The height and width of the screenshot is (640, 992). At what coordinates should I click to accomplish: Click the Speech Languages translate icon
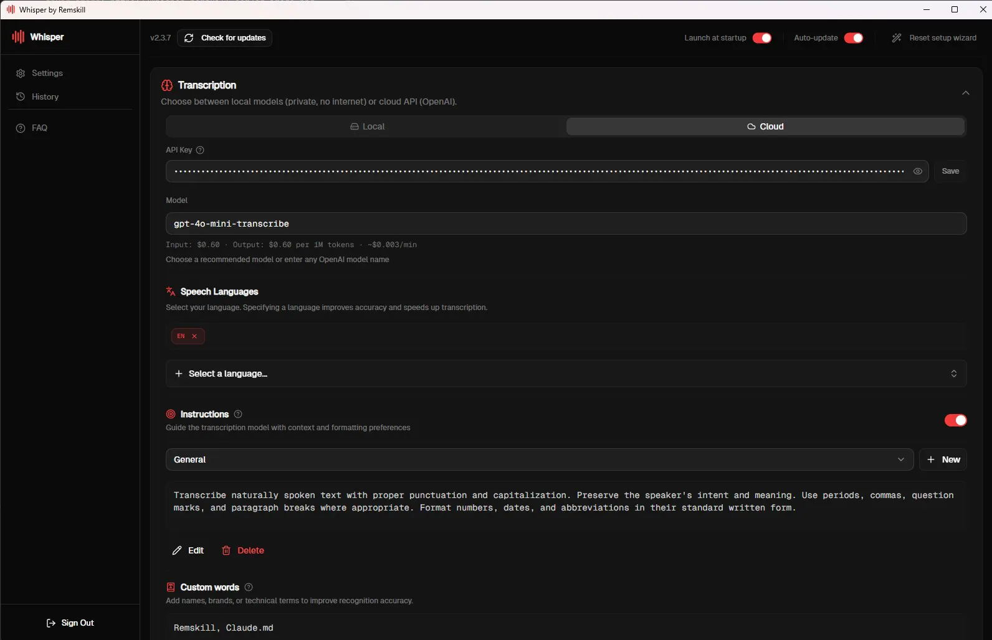(x=171, y=291)
